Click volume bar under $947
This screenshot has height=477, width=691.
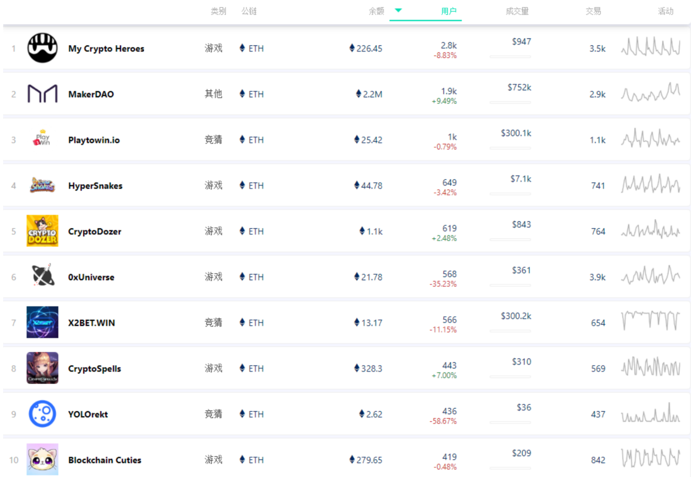(510, 56)
